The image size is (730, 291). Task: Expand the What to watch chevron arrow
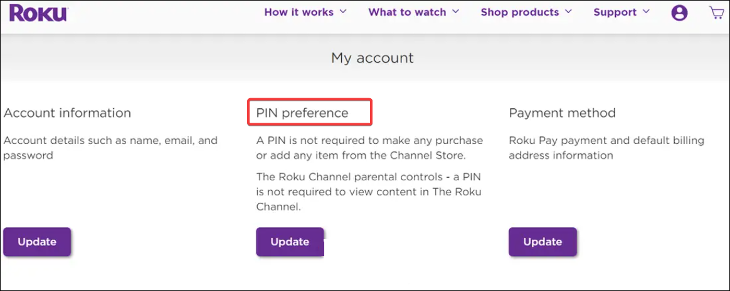(456, 11)
